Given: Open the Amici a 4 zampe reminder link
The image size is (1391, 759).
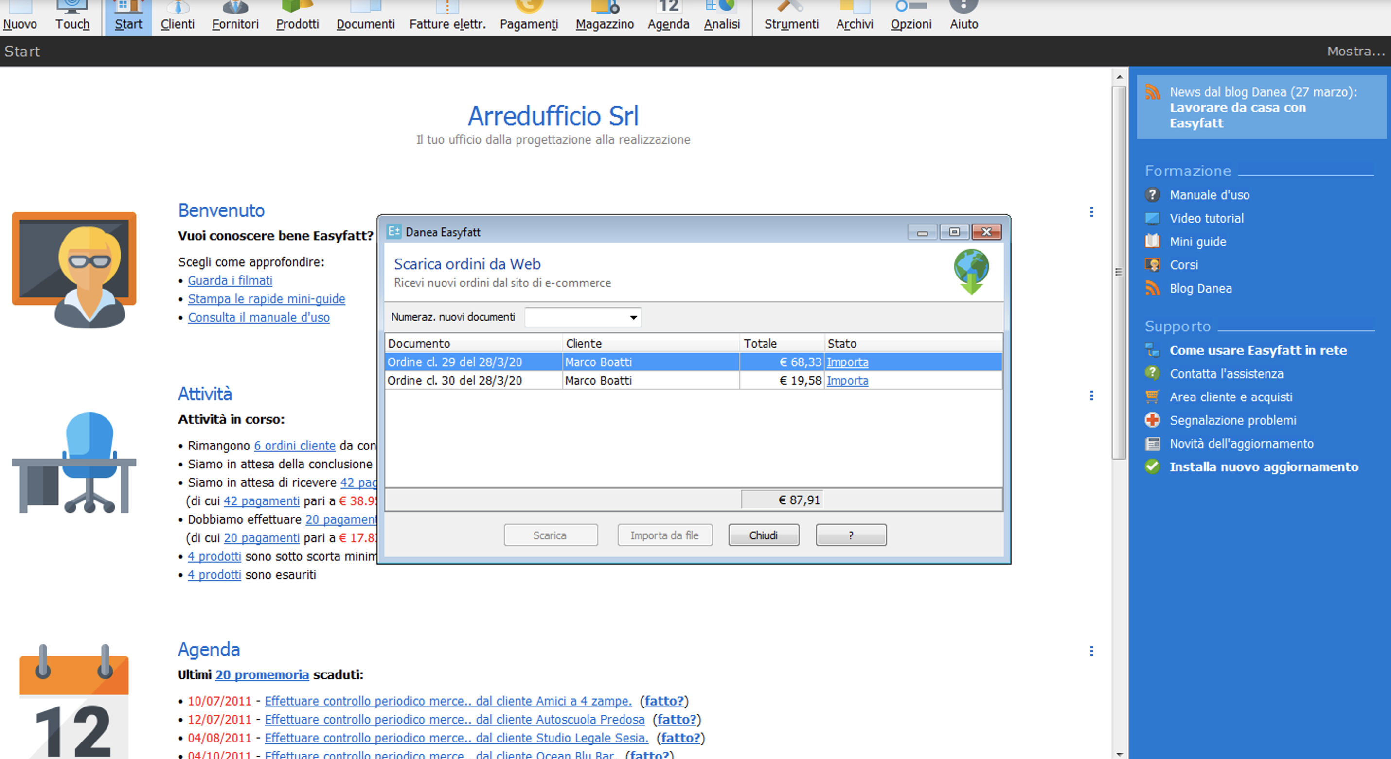Looking at the screenshot, I should (448, 701).
